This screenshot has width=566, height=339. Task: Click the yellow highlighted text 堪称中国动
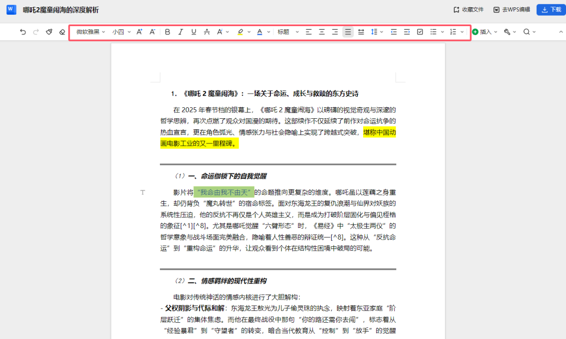(x=379, y=132)
